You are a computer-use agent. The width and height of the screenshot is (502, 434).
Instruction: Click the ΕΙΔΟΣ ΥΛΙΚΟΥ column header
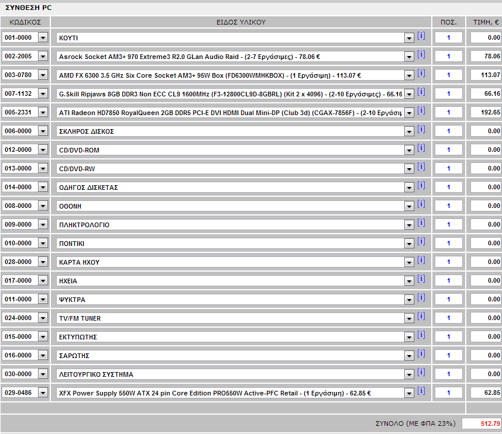[x=241, y=22]
